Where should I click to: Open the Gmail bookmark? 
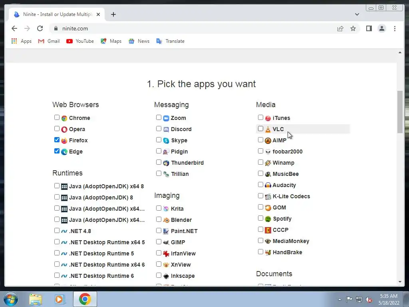(x=49, y=41)
